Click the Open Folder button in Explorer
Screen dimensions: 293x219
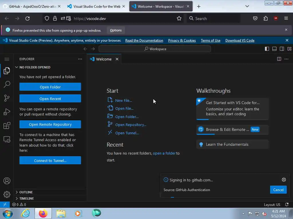pyautogui.click(x=50, y=87)
